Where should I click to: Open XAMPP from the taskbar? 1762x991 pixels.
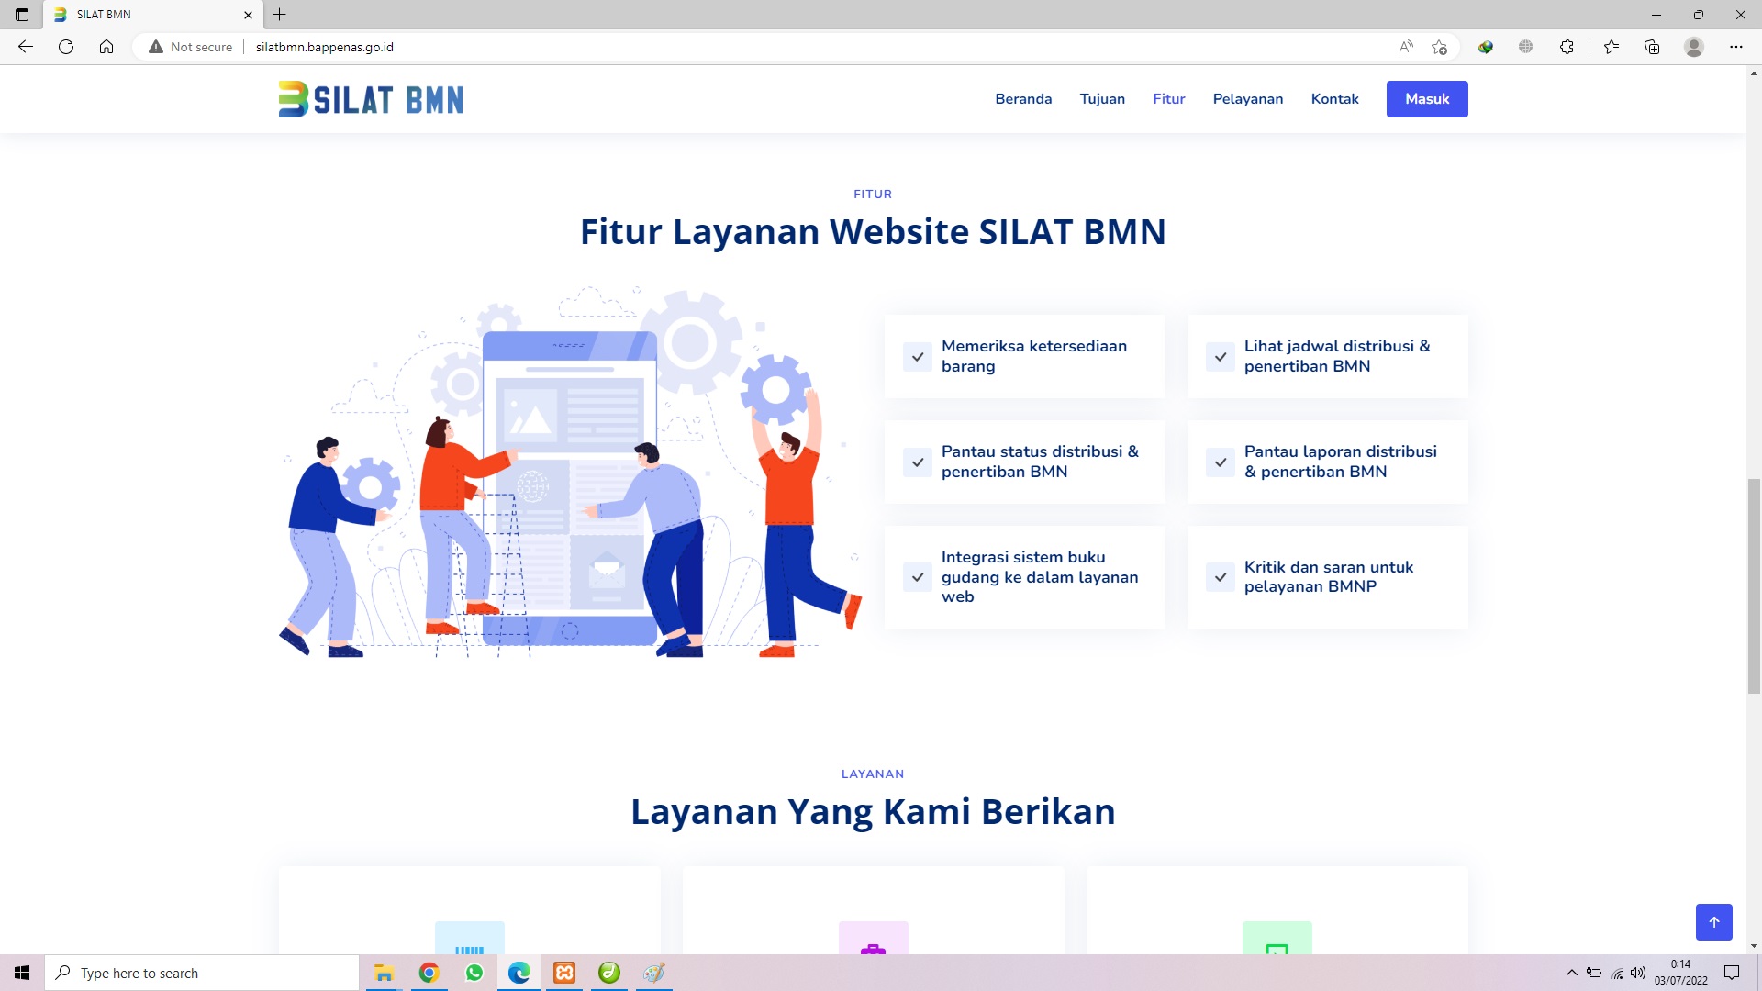pyautogui.click(x=564, y=973)
